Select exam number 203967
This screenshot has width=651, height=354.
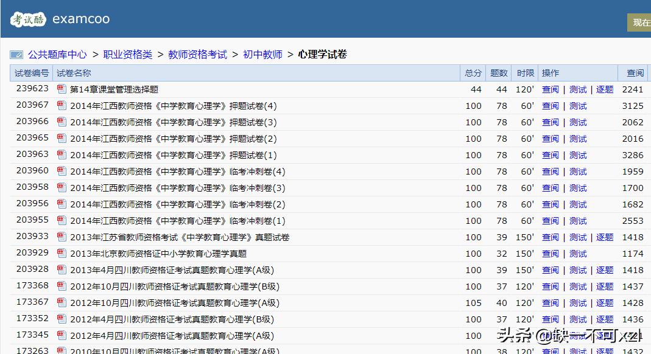32,105
